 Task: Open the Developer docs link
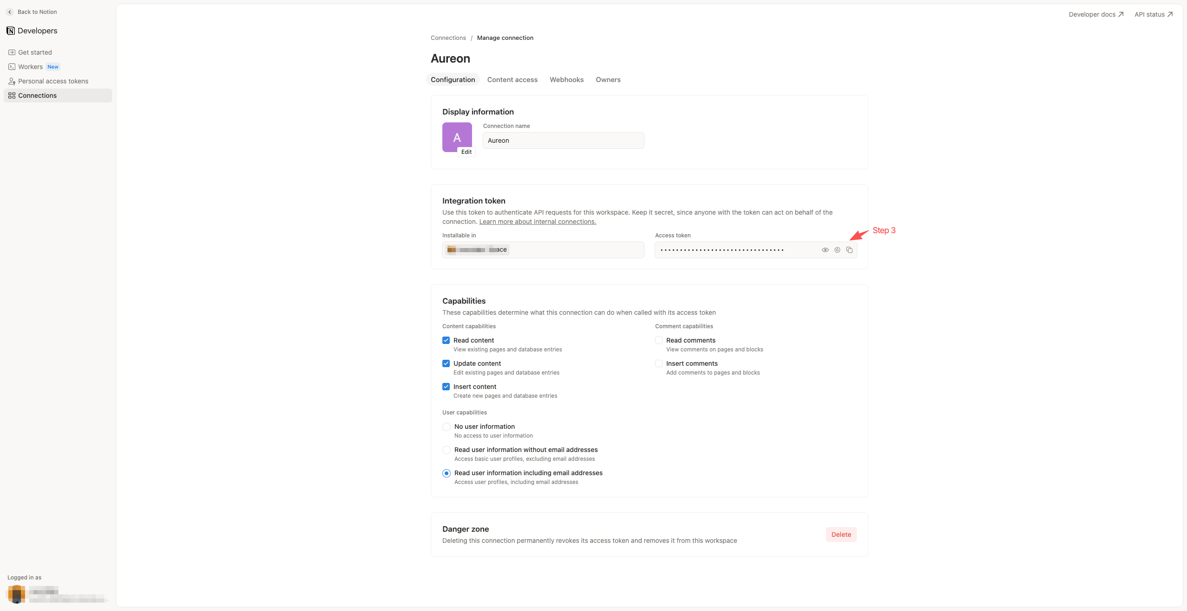click(1096, 14)
